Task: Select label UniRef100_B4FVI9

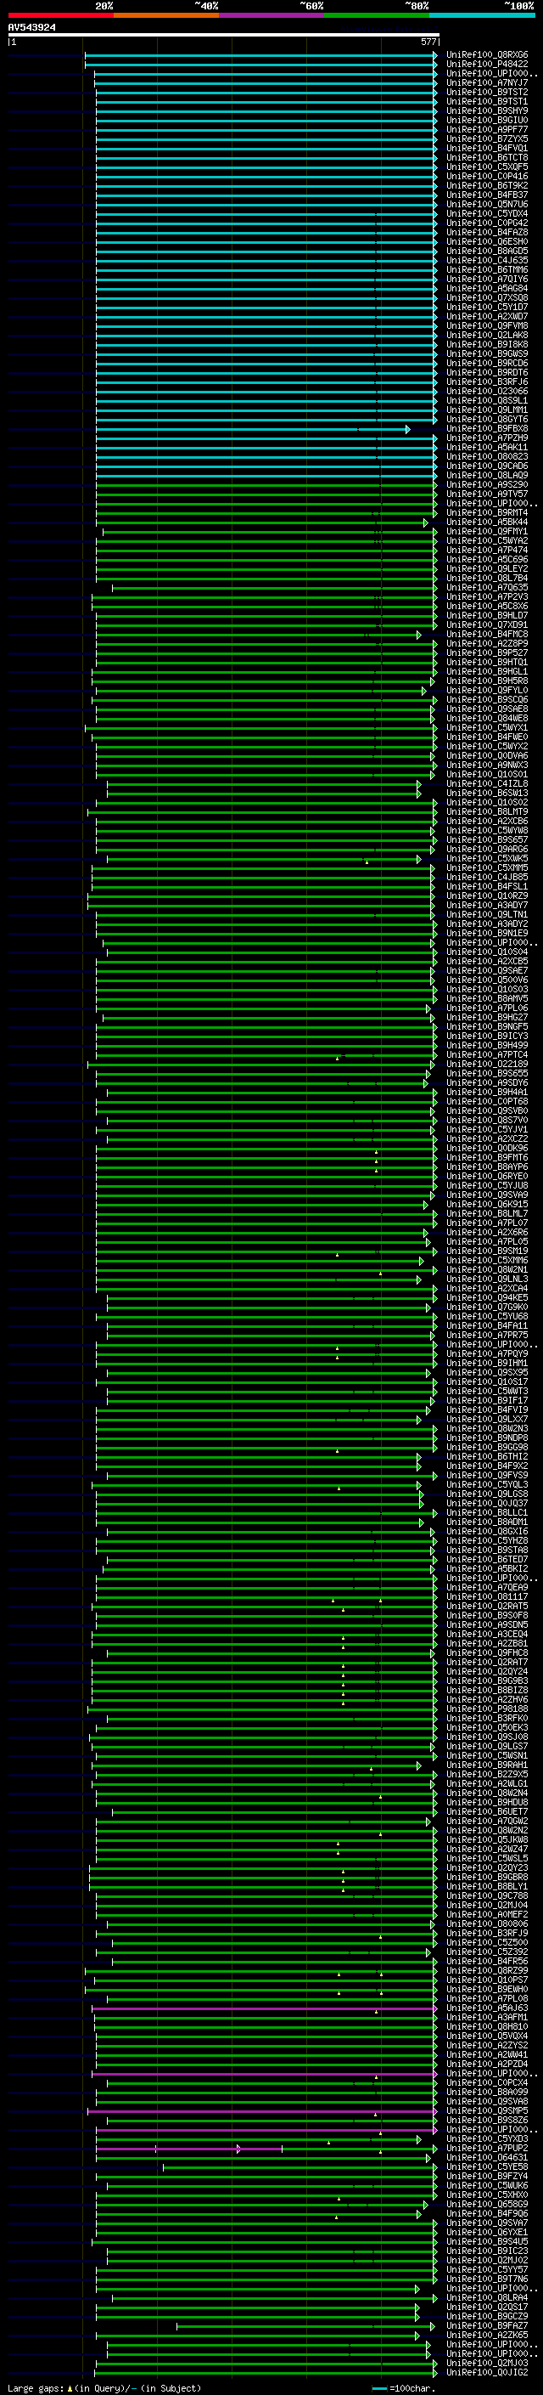Action: [x=487, y=1409]
